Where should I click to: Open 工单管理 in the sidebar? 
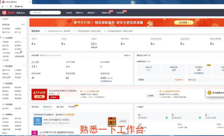[x=18, y=70]
